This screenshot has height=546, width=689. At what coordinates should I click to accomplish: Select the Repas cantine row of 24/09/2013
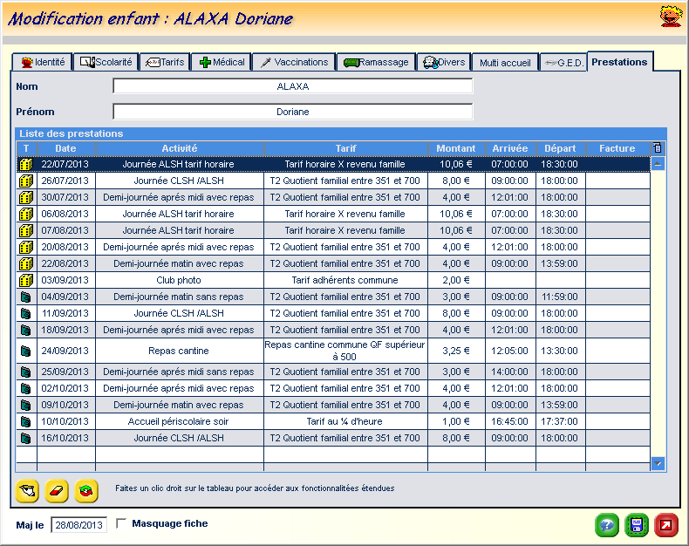pos(180,351)
